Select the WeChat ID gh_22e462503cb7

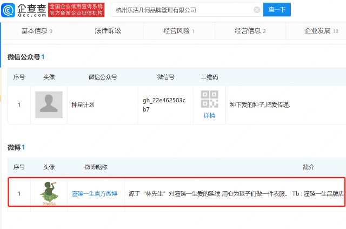(x=164, y=104)
